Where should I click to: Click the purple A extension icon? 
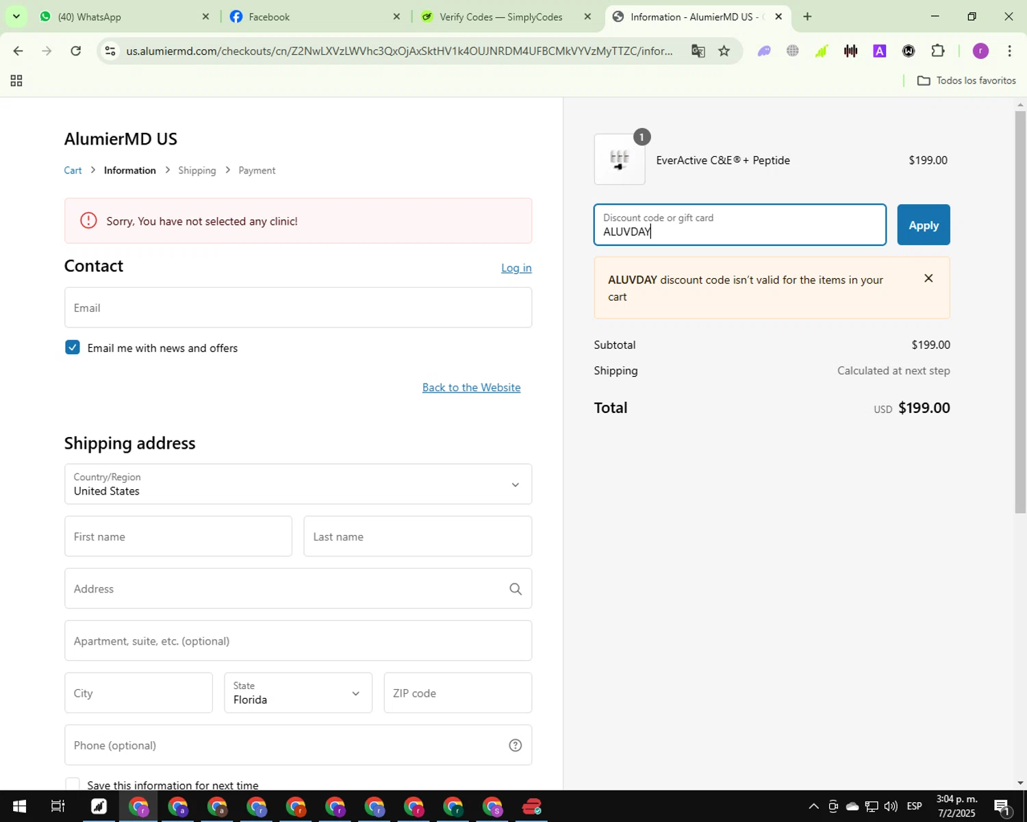tap(880, 51)
